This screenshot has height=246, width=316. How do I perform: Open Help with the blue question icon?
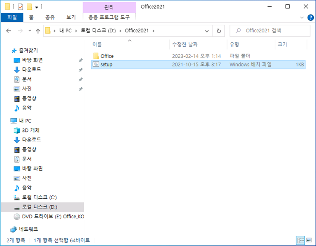310,17
